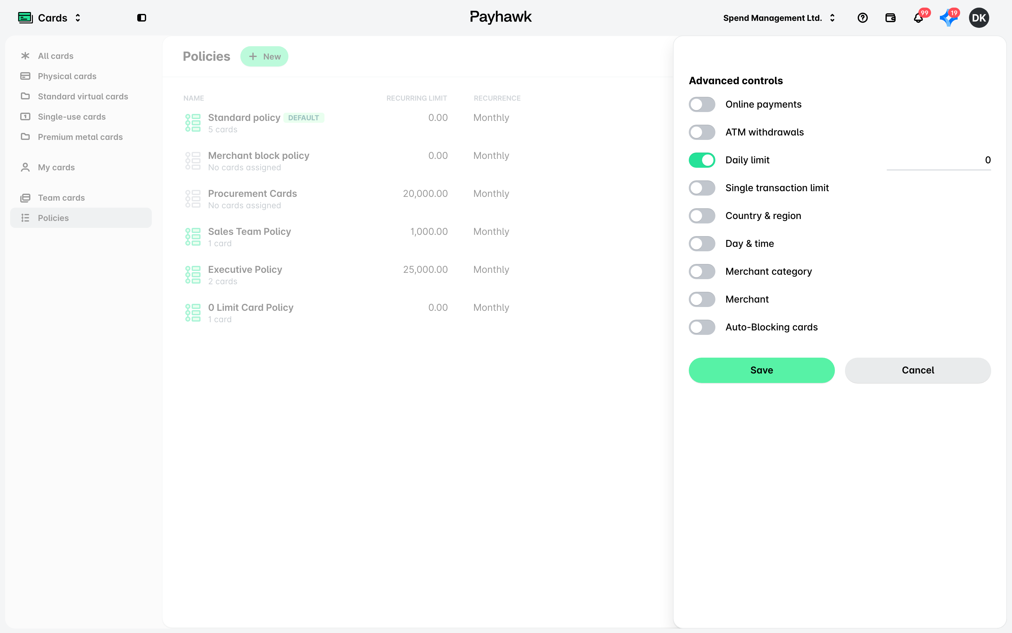The image size is (1012, 633).
Task: Open the help question mark icon
Action: pos(862,18)
